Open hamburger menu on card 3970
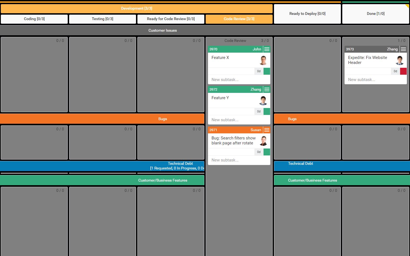Viewport: 410px width, 256px height. (x=267, y=49)
